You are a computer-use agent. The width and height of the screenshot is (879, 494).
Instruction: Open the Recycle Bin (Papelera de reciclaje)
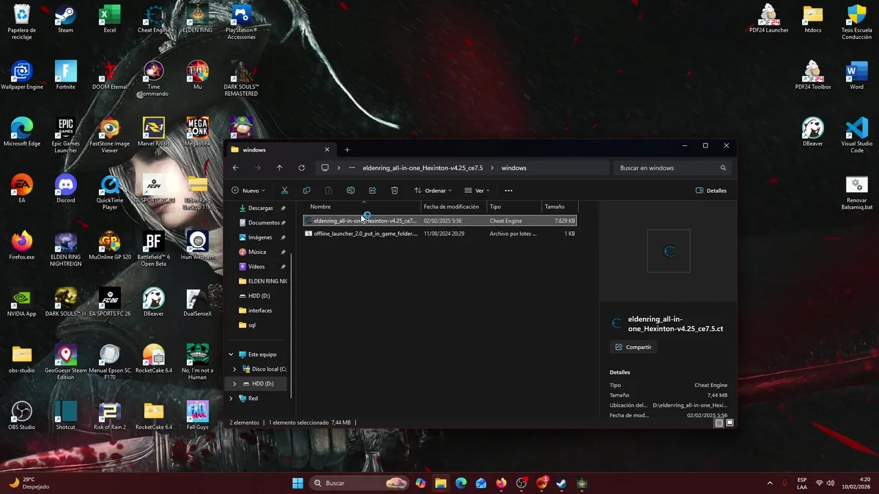[x=21, y=22]
